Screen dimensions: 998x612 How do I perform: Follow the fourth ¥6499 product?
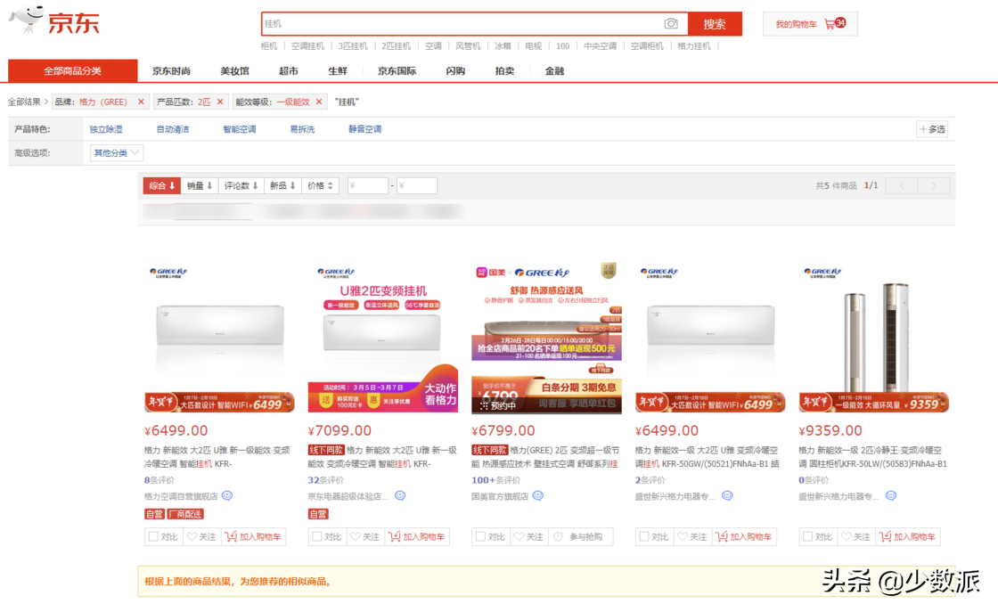[x=692, y=537]
